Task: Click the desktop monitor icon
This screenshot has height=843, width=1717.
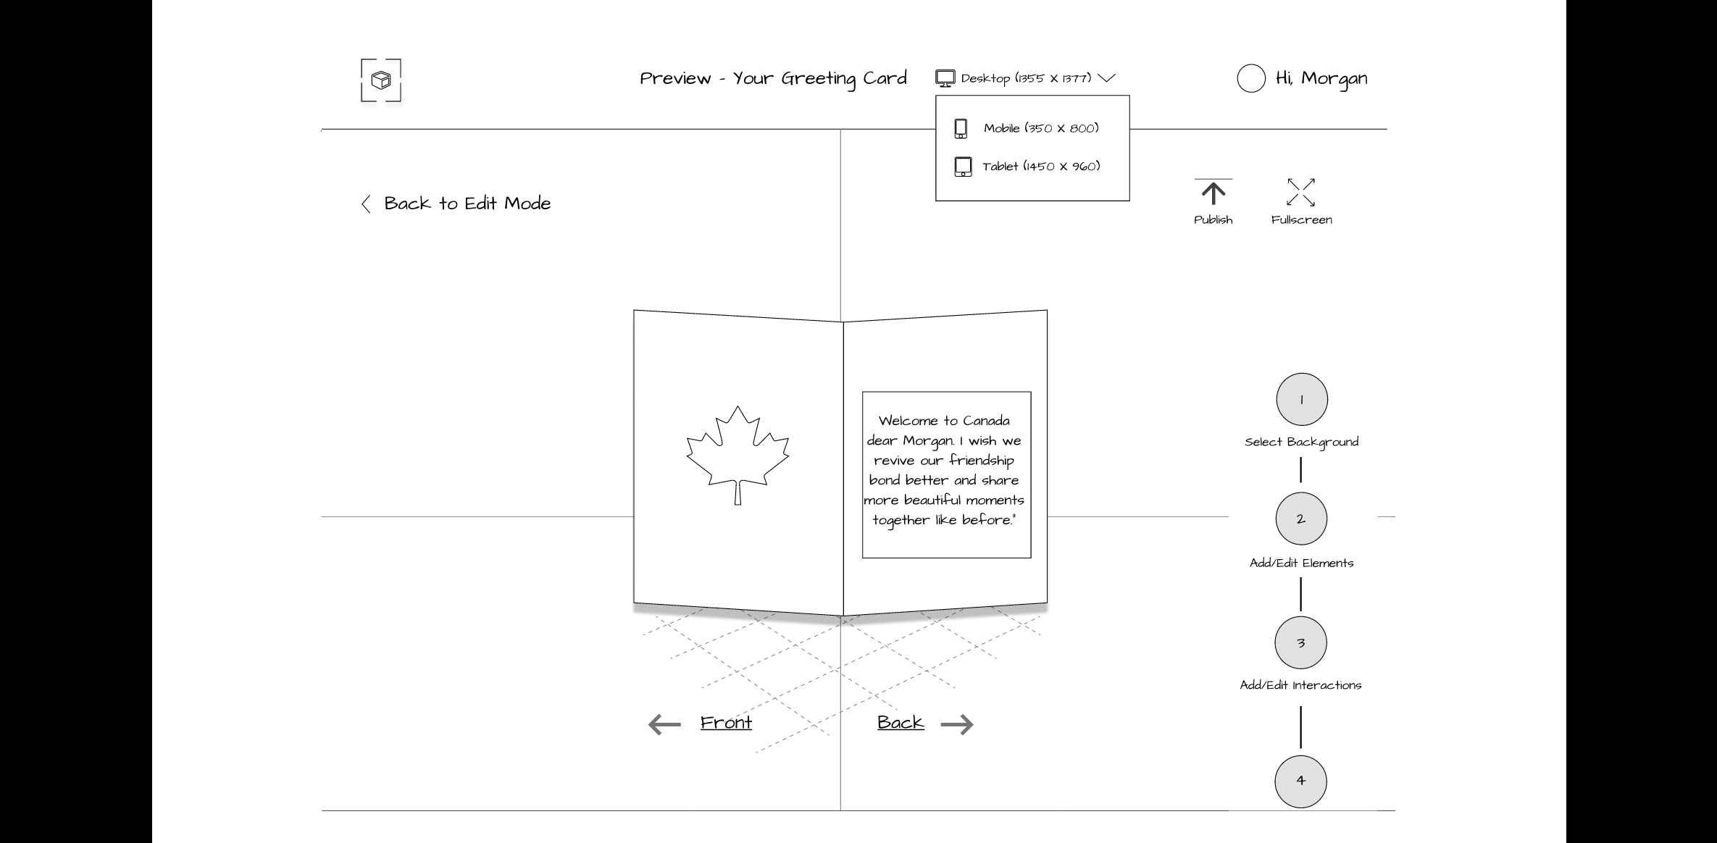Action: click(945, 78)
